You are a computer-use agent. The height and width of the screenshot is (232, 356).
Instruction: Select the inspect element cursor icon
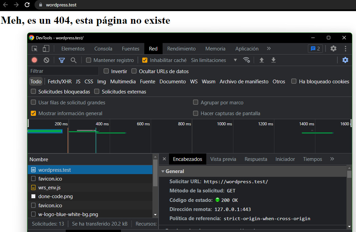(x=34, y=48)
